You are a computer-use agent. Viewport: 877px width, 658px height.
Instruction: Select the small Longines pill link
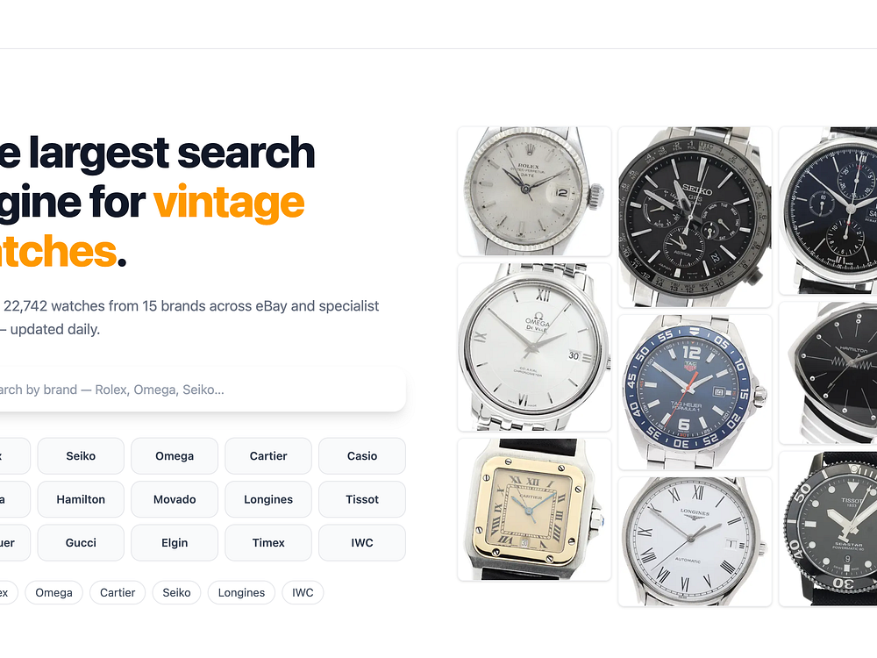[242, 592]
